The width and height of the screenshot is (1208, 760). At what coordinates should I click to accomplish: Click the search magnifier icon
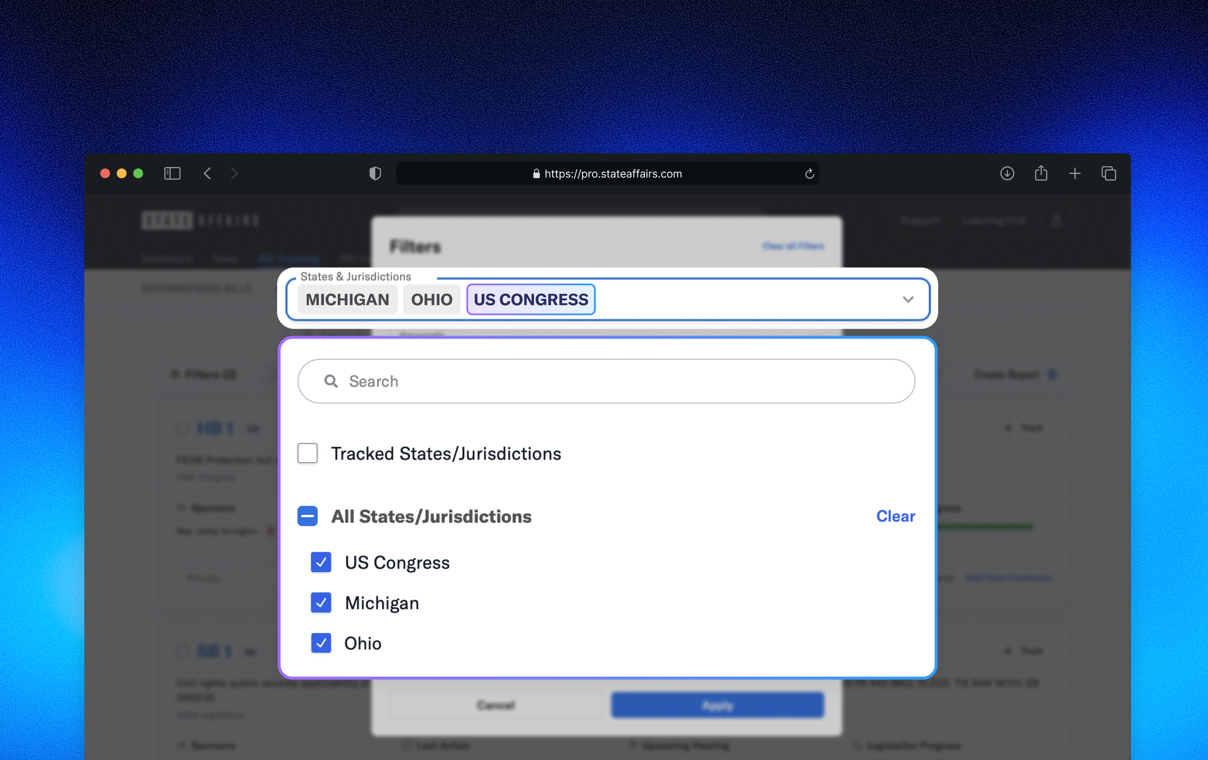click(331, 382)
